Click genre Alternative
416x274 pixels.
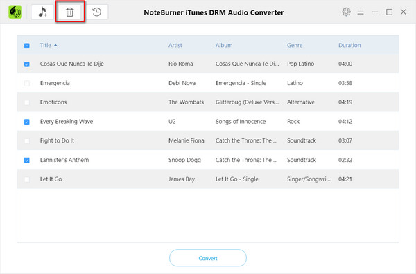(x=301, y=102)
